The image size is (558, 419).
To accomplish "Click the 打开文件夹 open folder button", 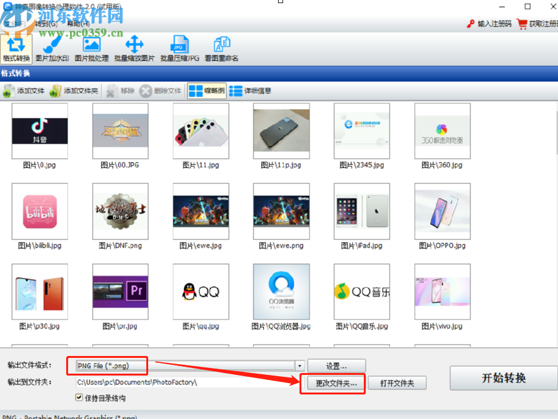I will pos(397,383).
